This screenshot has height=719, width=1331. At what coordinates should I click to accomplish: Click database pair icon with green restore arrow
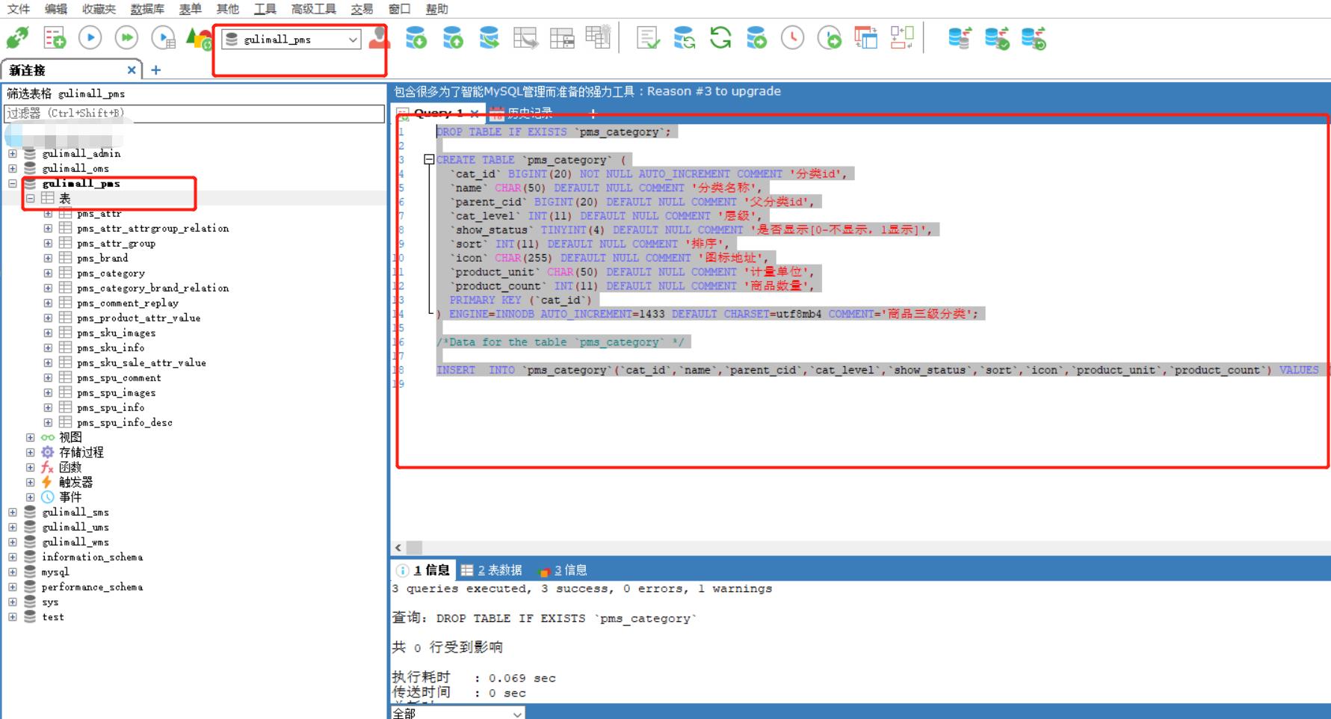point(1034,37)
